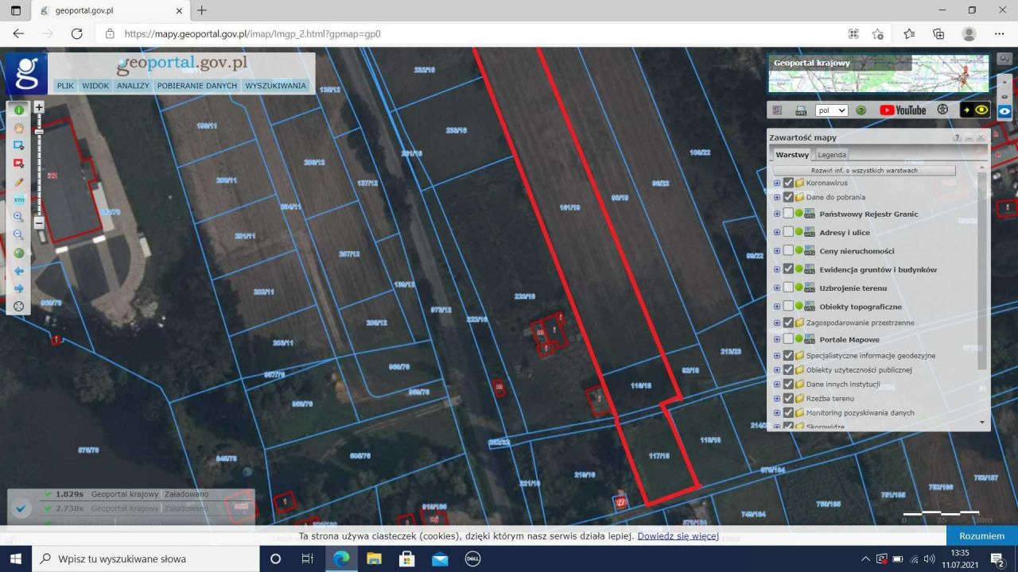Switch to the Legenda tab
The width and height of the screenshot is (1018, 572).
[832, 155]
